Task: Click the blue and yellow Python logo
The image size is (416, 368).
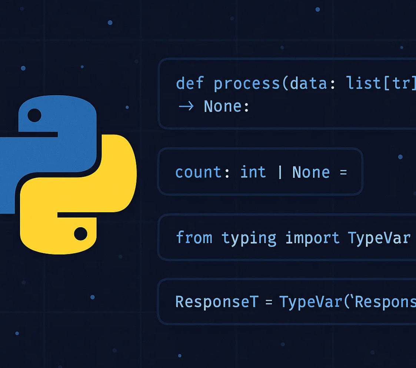Action: [68, 175]
